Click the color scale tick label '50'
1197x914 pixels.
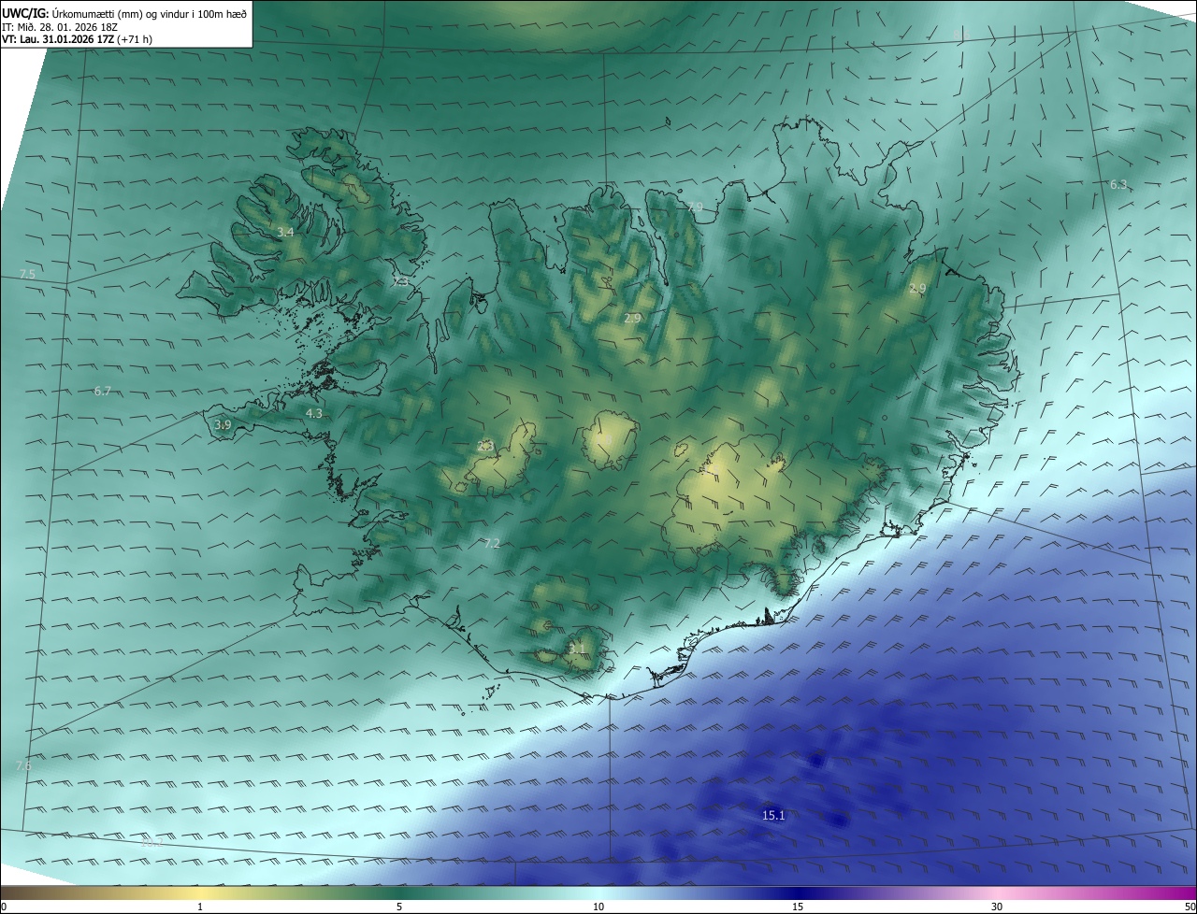pos(1190,907)
